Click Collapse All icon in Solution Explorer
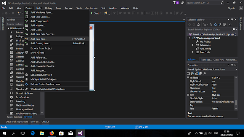This screenshot has width=244, height=137. [x=220, y=24]
